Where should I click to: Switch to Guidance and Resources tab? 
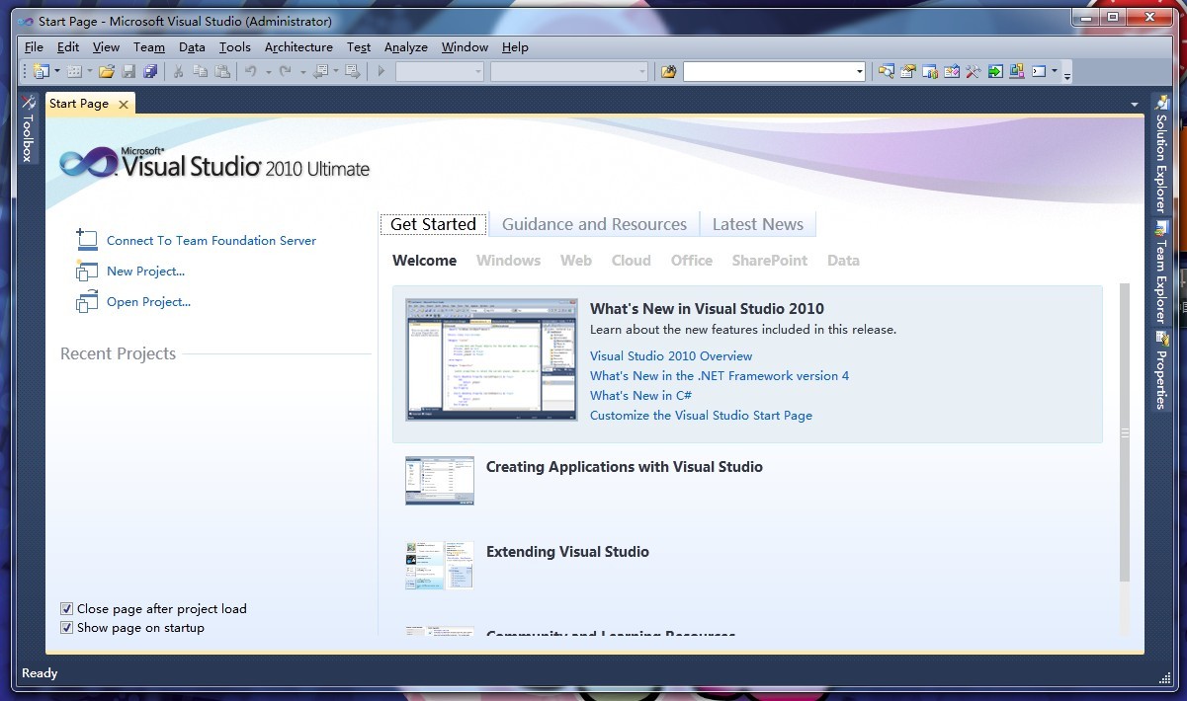pyautogui.click(x=594, y=224)
